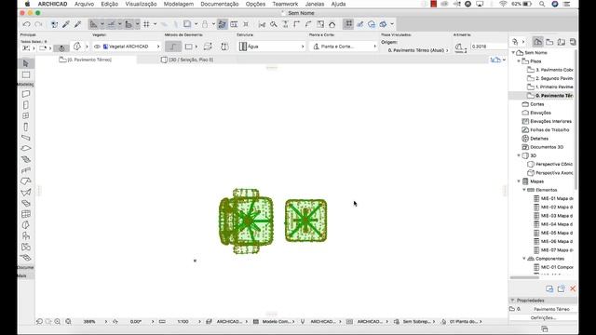
Task: Open home story Pavimento Térreo dropdown
Action: click(x=418, y=50)
